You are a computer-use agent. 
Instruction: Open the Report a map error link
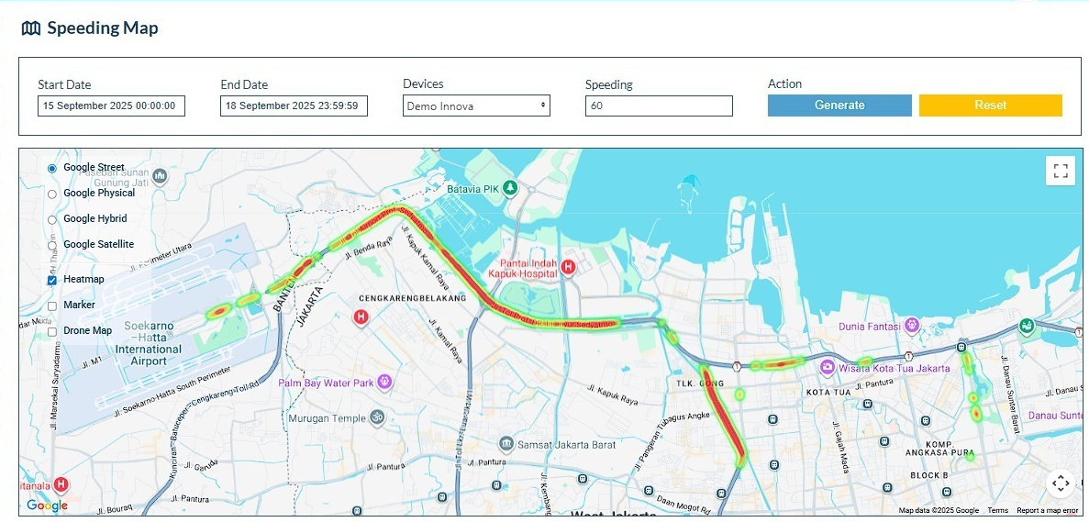point(1047,510)
